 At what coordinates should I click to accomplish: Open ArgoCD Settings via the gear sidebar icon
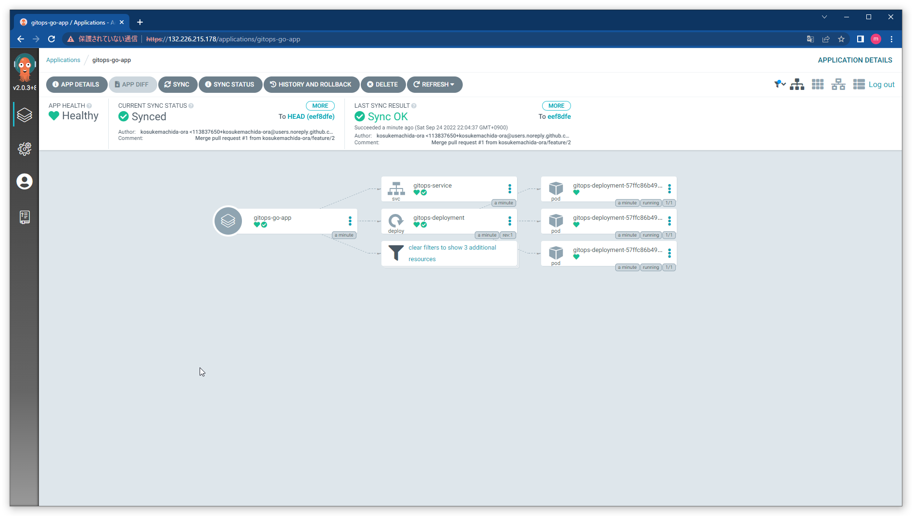pyautogui.click(x=25, y=149)
